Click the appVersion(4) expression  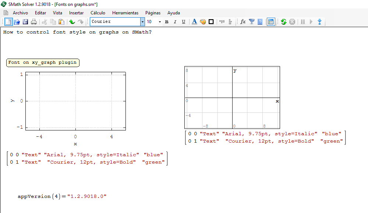(x=62, y=196)
